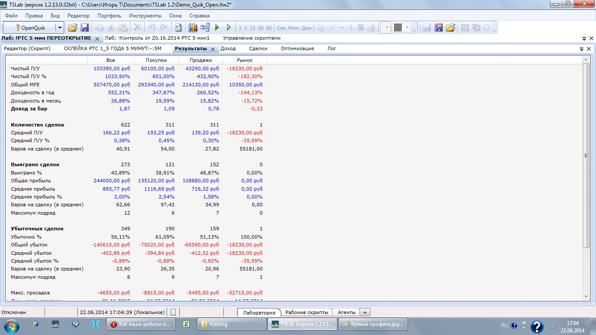Expand the OpenQuik data source dropdown
Screen dimensions: 596x335
click(x=60, y=27)
